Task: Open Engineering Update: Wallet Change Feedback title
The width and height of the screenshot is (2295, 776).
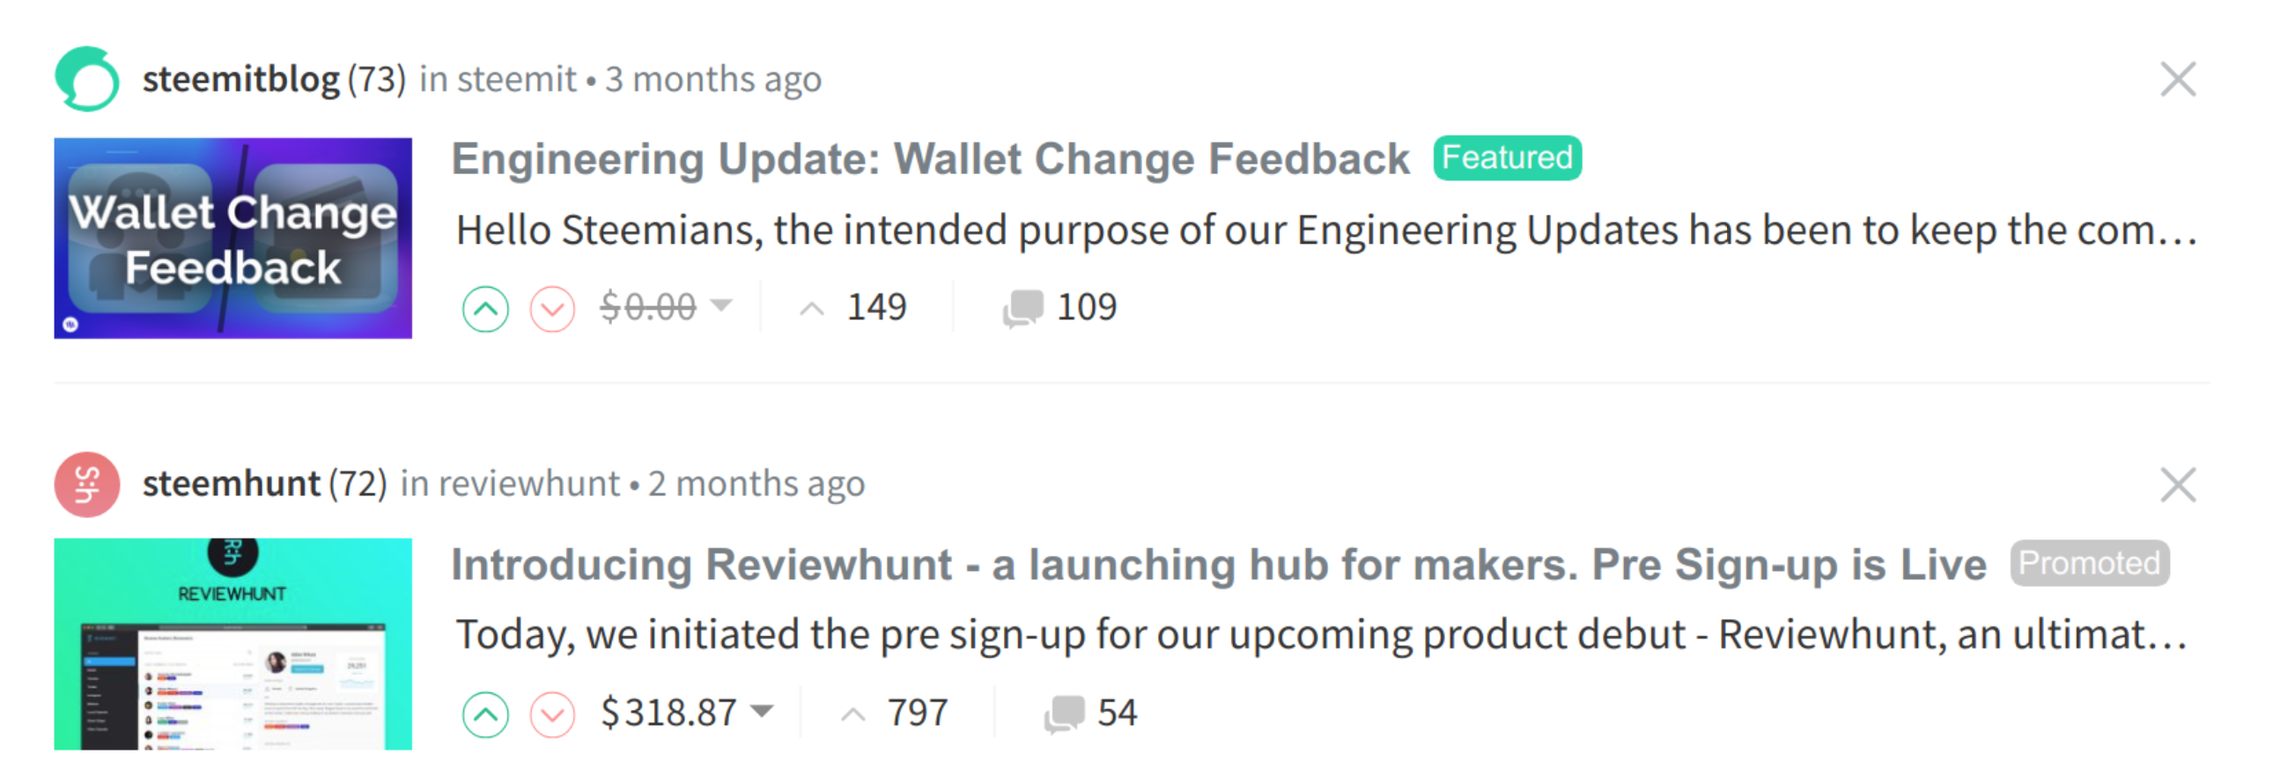Action: [930, 159]
